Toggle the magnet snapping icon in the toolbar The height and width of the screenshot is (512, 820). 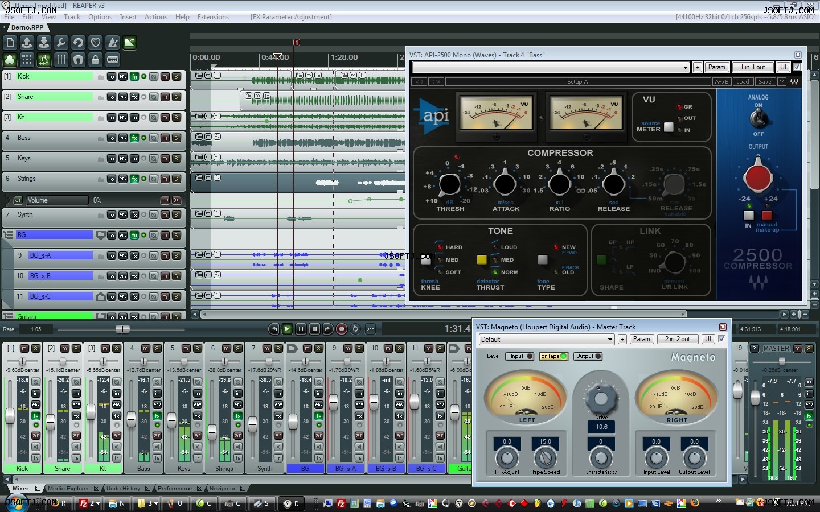coord(78,60)
